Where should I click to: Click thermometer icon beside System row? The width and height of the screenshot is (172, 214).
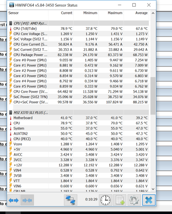pyautogui.click(x=11, y=128)
